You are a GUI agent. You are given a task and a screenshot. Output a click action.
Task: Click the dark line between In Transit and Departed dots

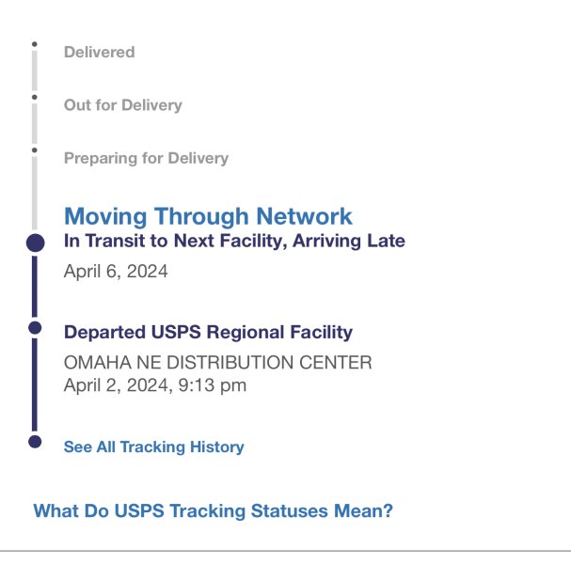coord(35,286)
